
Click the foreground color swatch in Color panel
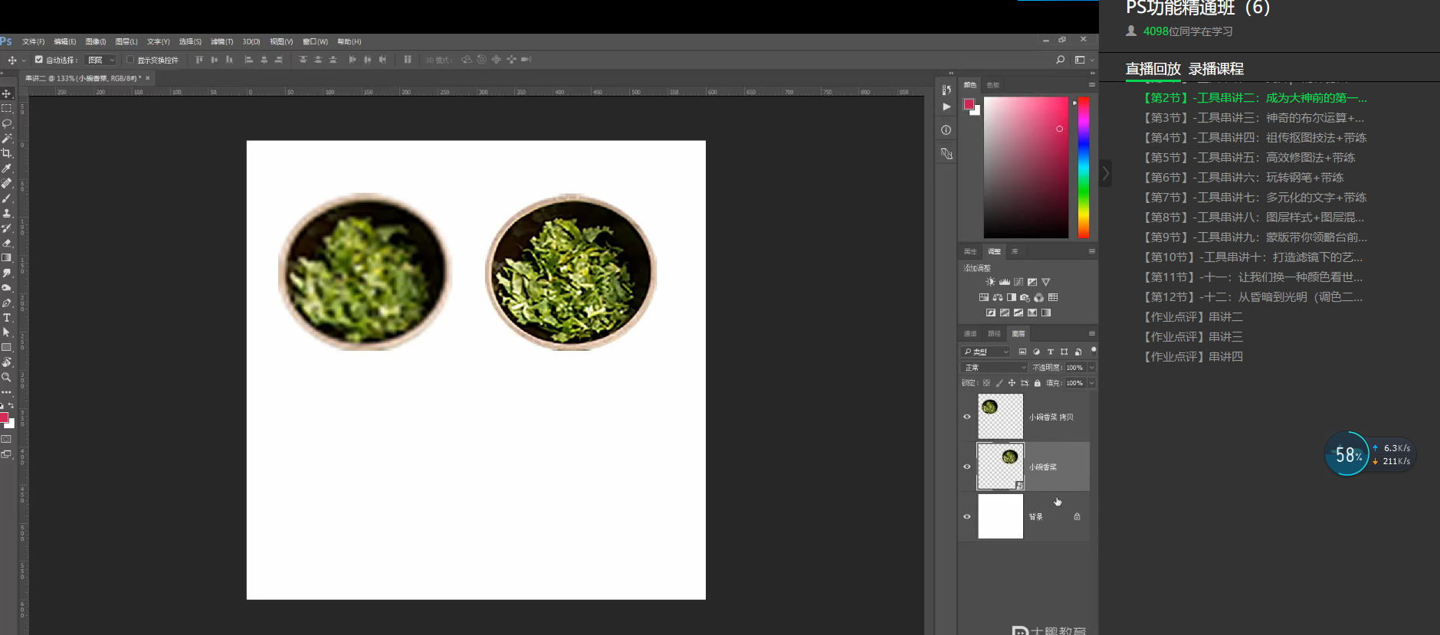969,104
